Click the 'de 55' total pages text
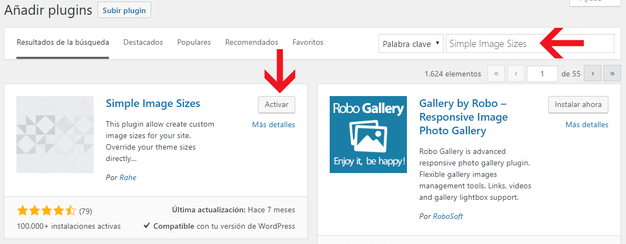Image resolution: width=626 pixels, height=244 pixels. pos(571,74)
